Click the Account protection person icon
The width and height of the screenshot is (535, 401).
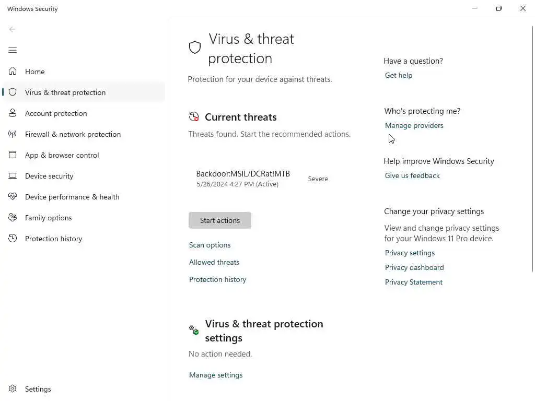click(x=13, y=113)
